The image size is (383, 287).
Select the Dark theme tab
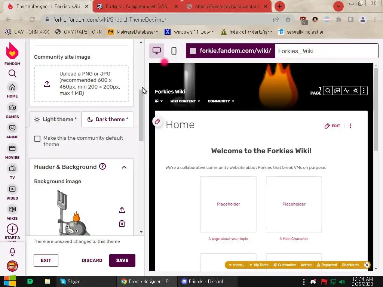107,119
